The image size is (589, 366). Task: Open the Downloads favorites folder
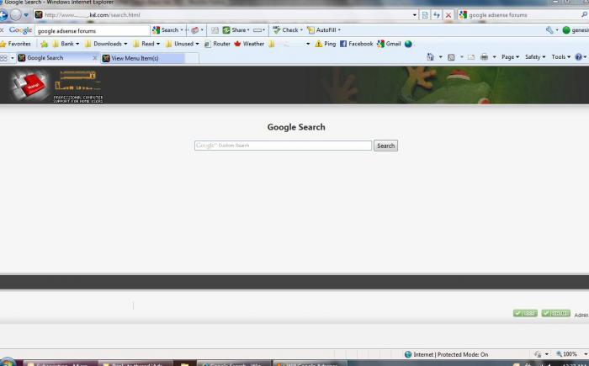coord(106,44)
